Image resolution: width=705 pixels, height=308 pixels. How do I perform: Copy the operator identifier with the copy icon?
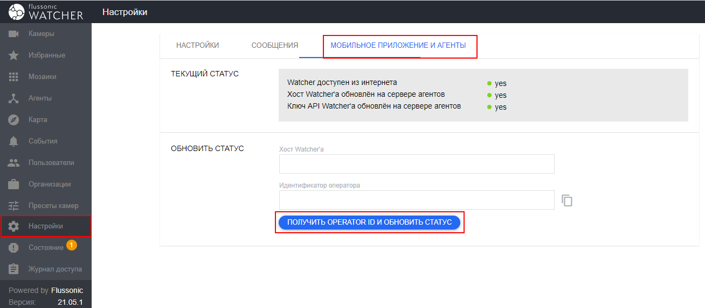pyautogui.click(x=566, y=200)
